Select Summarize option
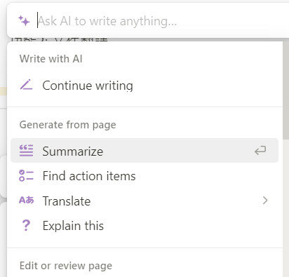Viewport: 289px width, 277px height. pyautogui.click(x=144, y=151)
